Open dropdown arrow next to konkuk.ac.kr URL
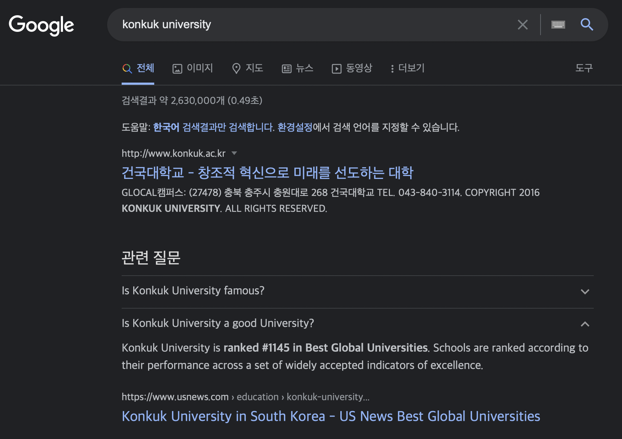The image size is (622, 439). click(234, 153)
